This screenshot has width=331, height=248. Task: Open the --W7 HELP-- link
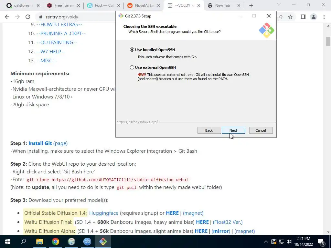coord(50,52)
